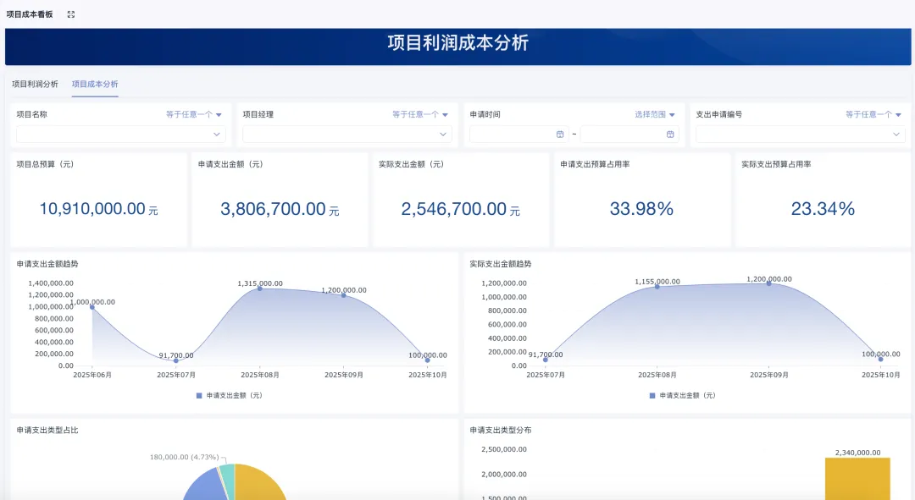Switch to the 项目利润分析 tab
Viewport: 915px width, 500px height.
35,84
